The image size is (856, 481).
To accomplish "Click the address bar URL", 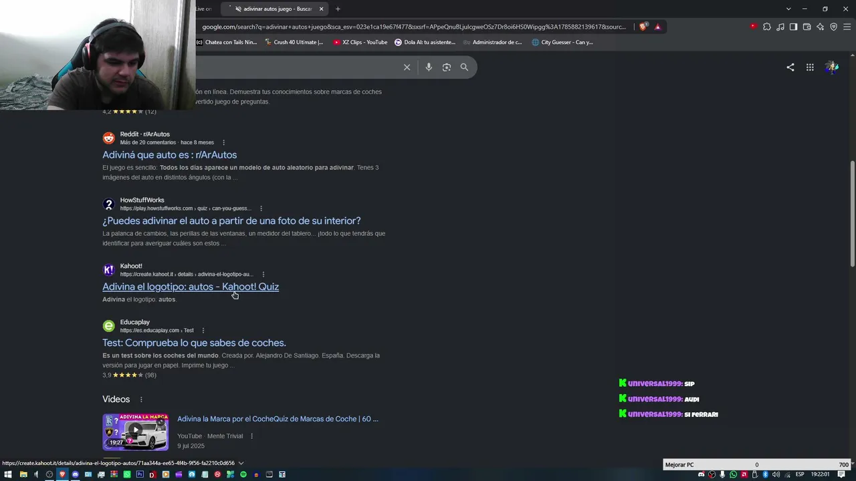I will click(x=414, y=27).
